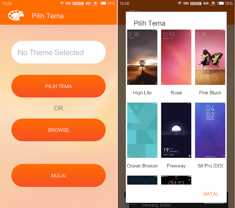Cancel the dialog with BATAL
235x208 pixels.
pyautogui.click(x=211, y=194)
